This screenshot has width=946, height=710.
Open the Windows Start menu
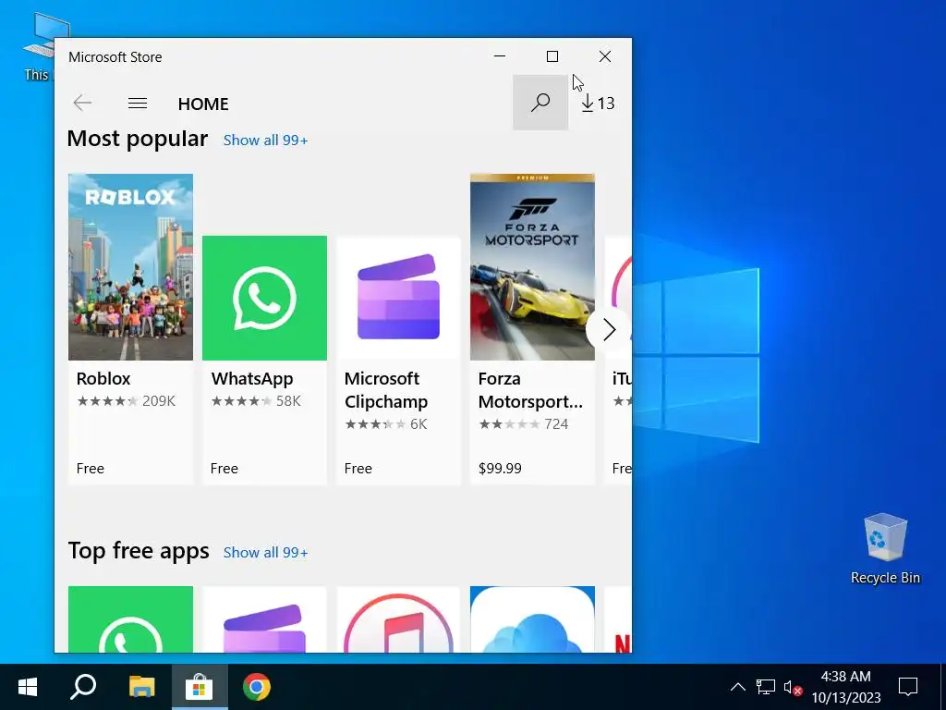click(x=27, y=687)
